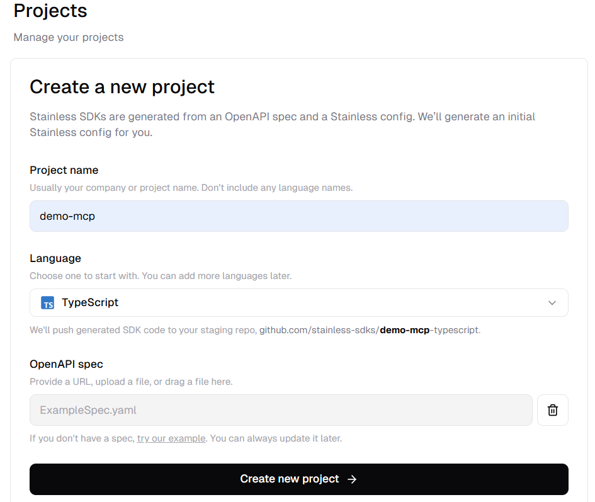
Task: Expand the Language dropdown chevron
Action: [x=552, y=302]
